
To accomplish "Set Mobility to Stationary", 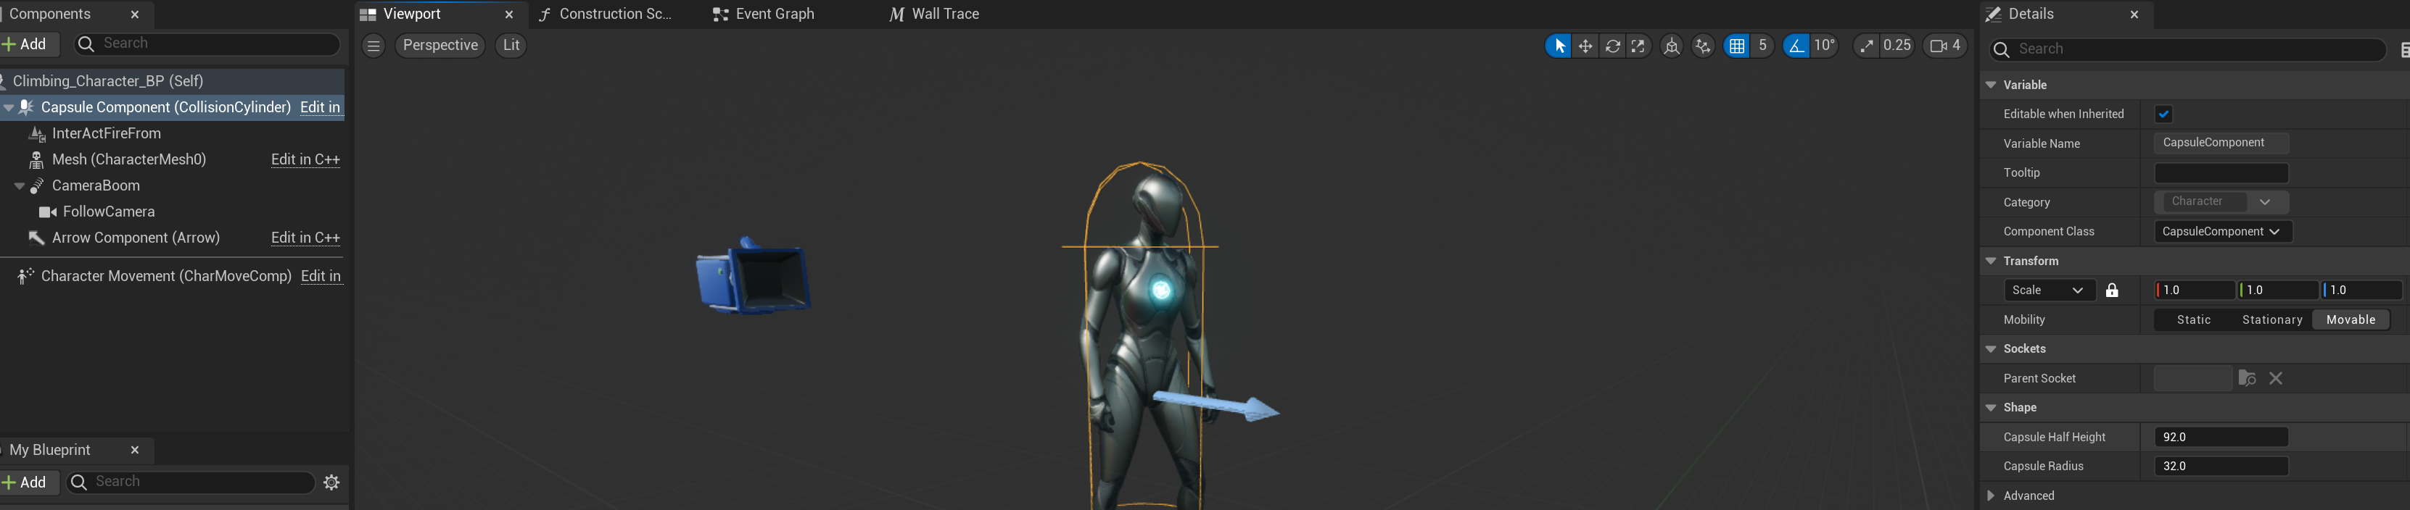I will pos(2271,319).
